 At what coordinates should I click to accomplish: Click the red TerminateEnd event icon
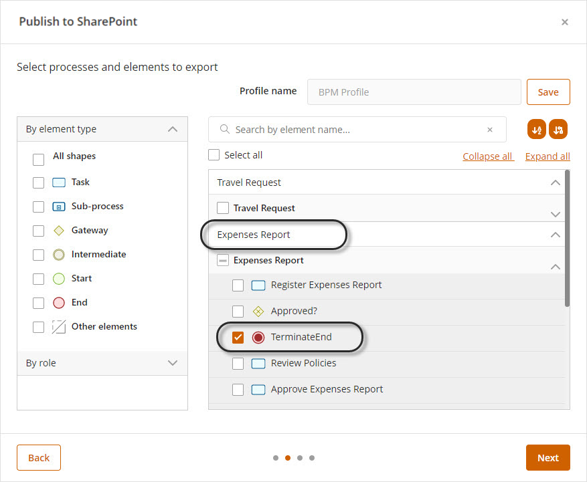(258, 338)
